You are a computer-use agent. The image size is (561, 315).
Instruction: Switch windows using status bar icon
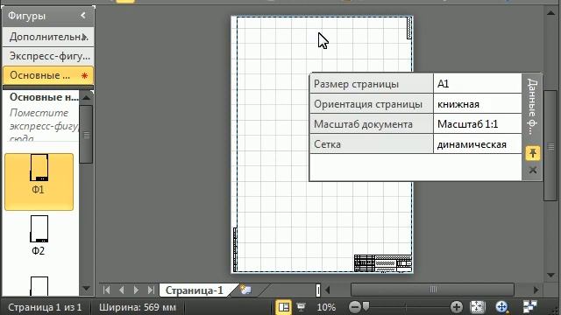[x=529, y=307]
